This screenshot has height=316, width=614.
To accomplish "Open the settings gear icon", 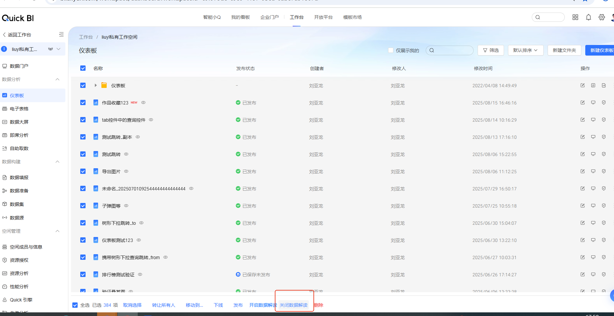I will click(602, 17).
